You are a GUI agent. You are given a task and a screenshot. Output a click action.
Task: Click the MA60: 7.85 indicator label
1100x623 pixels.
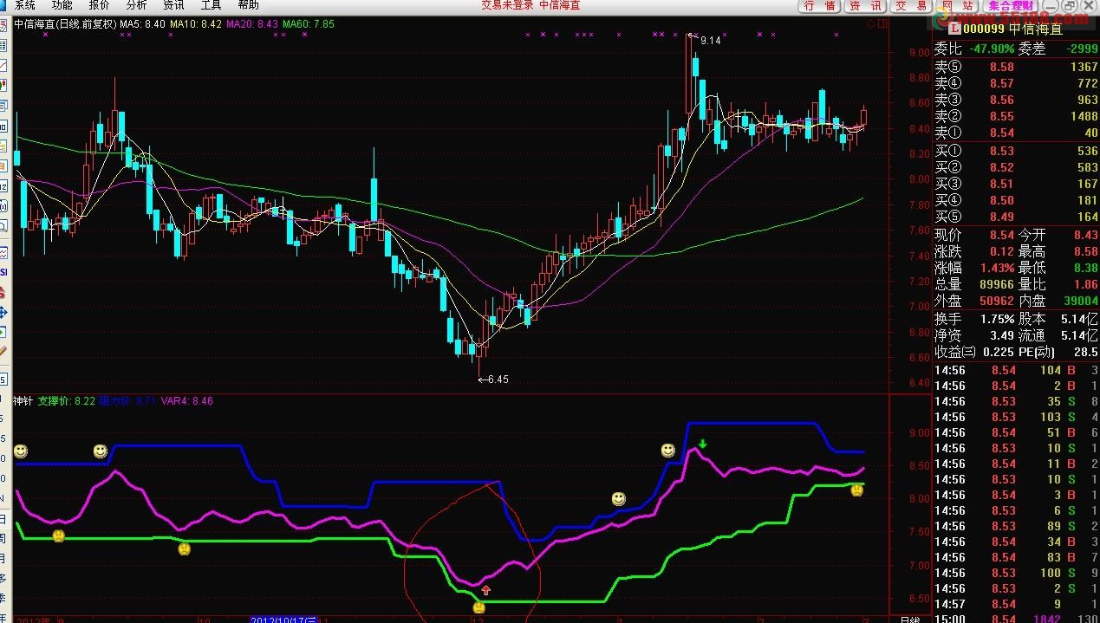coord(309,24)
